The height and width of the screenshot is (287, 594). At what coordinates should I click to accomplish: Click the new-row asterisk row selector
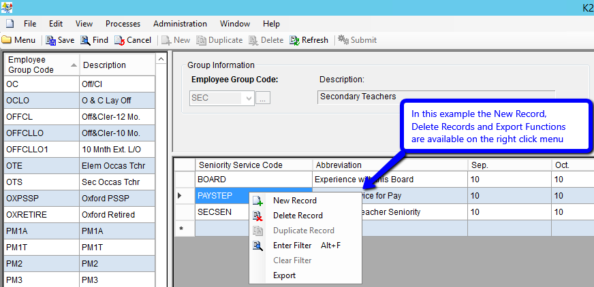coord(181,229)
